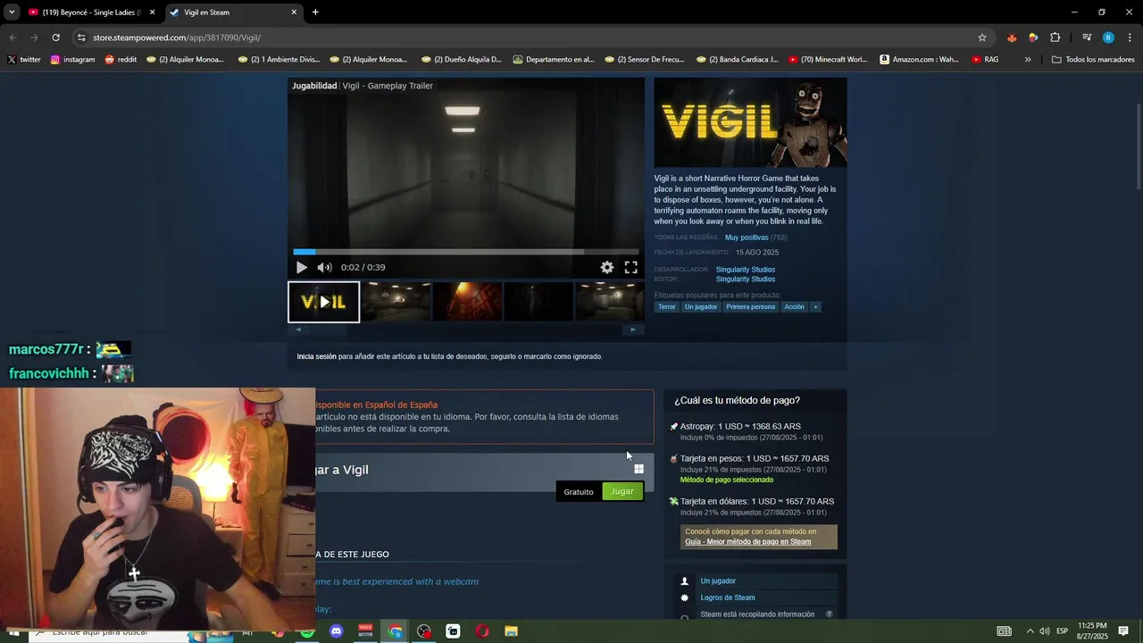Close the Vigil en Steam tab

click(x=294, y=13)
